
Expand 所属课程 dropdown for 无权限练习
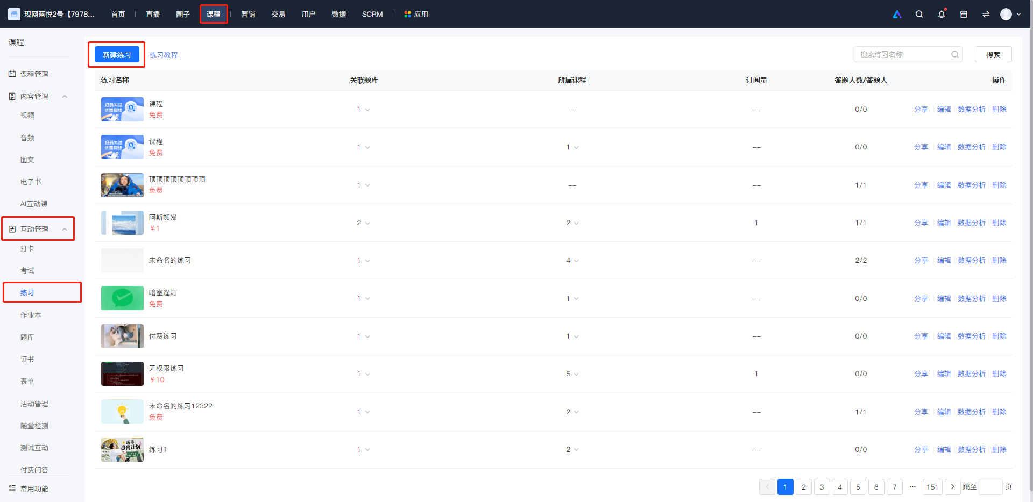[x=576, y=374]
